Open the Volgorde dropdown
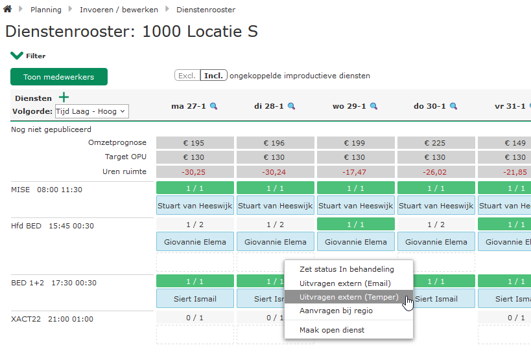 (x=92, y=111)
